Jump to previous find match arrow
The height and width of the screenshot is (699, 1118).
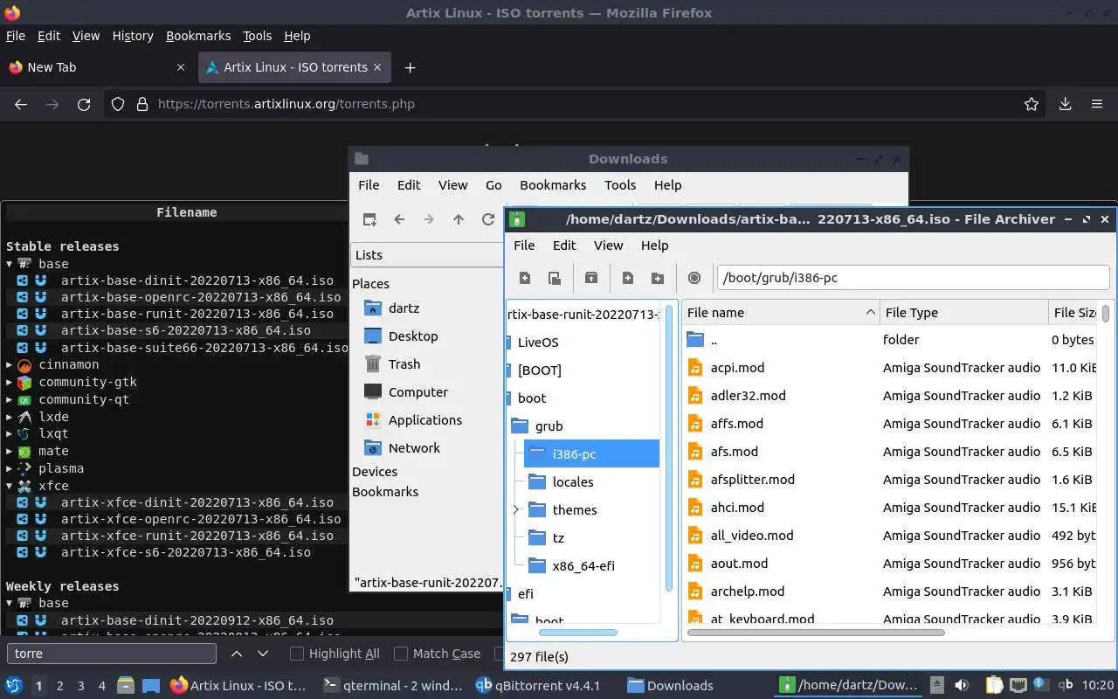tap(237, 654)
